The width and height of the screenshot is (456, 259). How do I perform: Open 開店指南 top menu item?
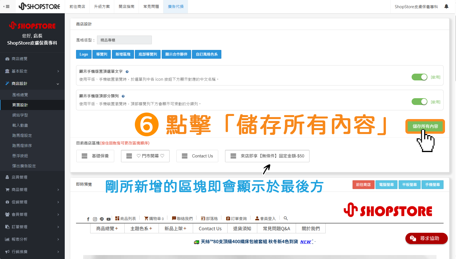[126, 6]
